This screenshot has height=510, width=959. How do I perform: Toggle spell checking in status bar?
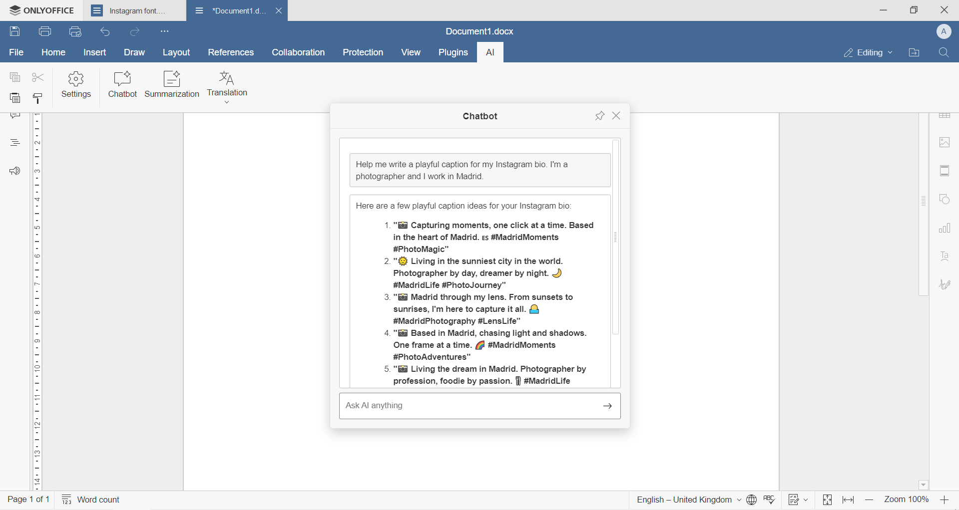pyautogui.click(x=770, y=500)
